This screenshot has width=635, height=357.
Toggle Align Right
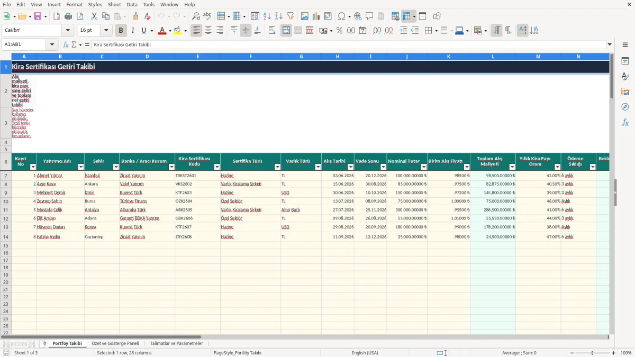tap(220, 31)
